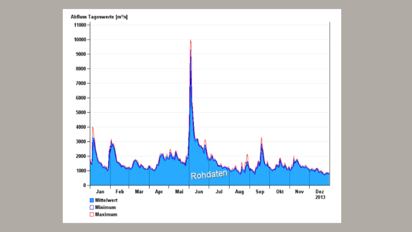The height and width of the screenshot is (232, 412).
Task: Select the Maximum legend label
Action: coord(106,214)
